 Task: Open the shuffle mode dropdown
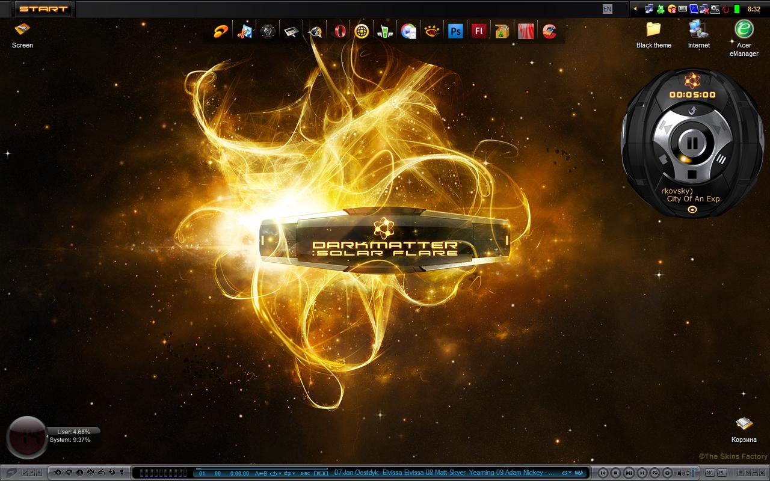pos(289,473)
